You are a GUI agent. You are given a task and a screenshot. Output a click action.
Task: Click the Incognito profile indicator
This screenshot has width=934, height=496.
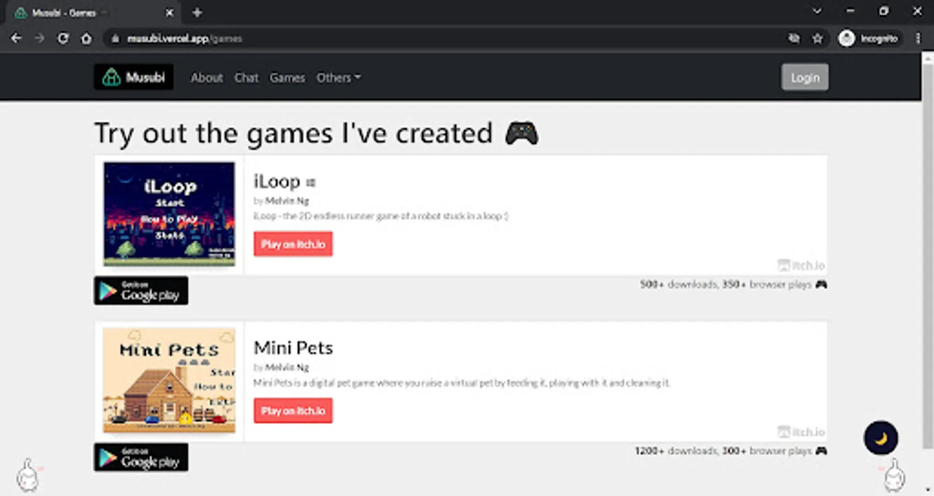tap(868, 39)
